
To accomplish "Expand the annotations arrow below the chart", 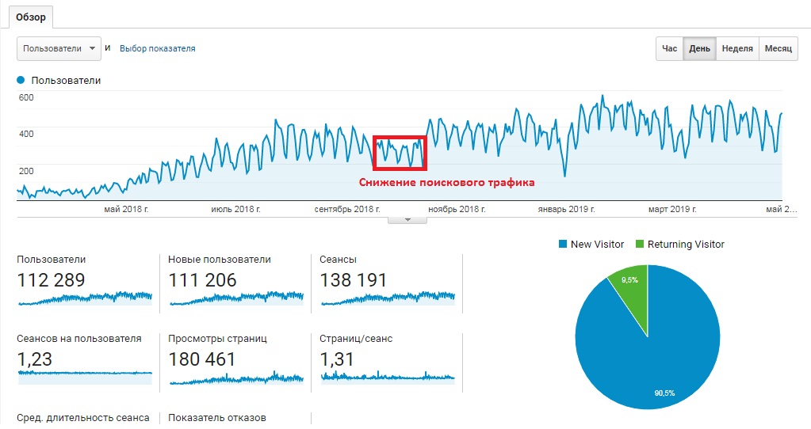I will tap(407, 220).
